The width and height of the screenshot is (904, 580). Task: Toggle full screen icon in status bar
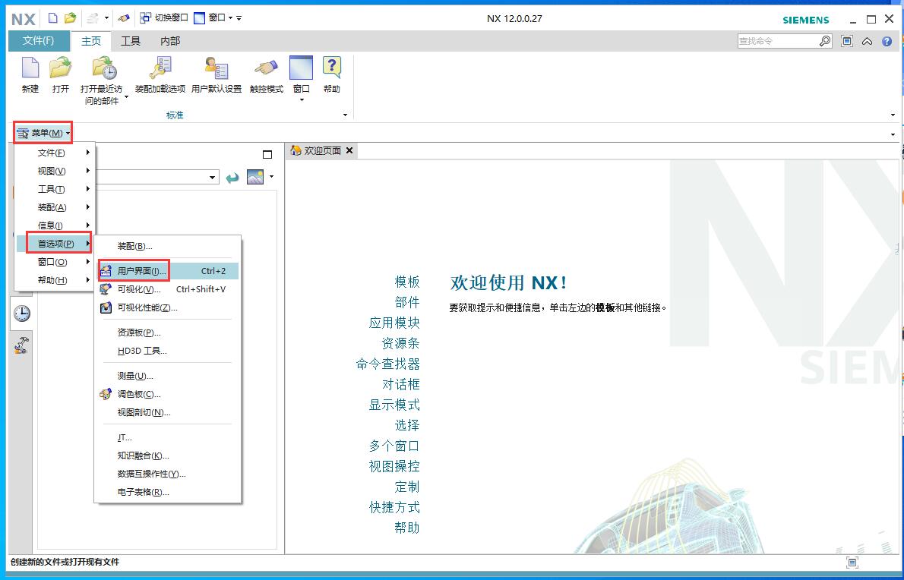pyautogui.click(x=852, y=563)
